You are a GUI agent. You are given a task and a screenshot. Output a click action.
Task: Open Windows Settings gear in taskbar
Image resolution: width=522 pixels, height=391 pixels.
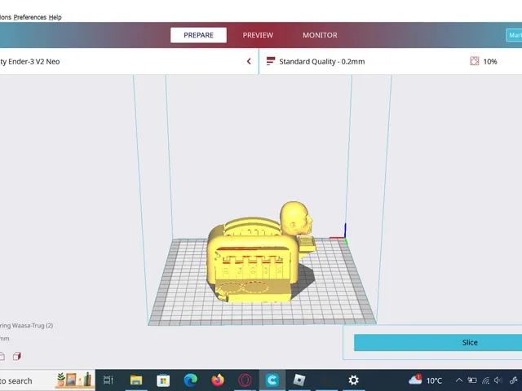coord(353,380)
